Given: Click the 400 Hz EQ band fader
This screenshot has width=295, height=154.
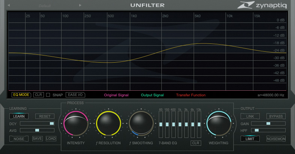Looking at the screenshot, I should click(173, 124).
